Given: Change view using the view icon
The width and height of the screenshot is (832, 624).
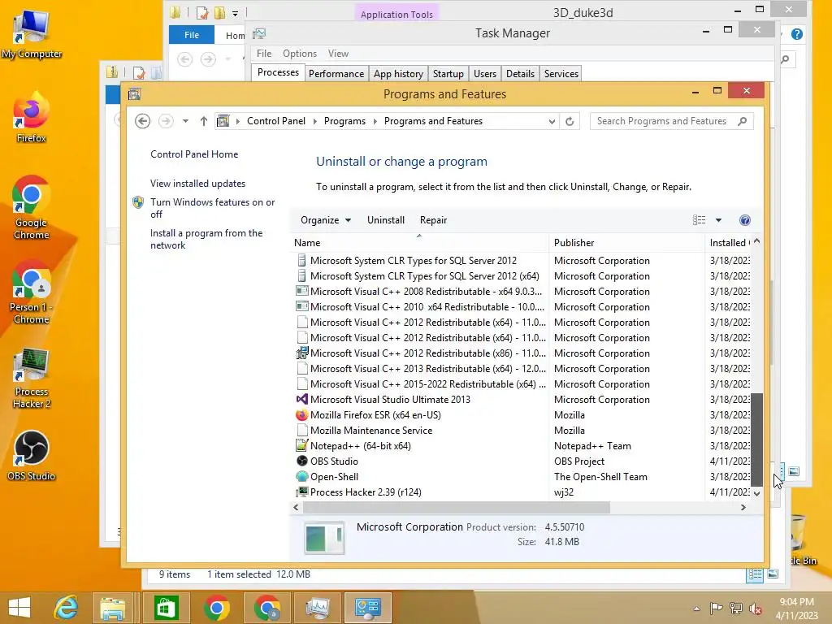Looking at the screenshot, I should pyautogui.click(x=700, y=220).
